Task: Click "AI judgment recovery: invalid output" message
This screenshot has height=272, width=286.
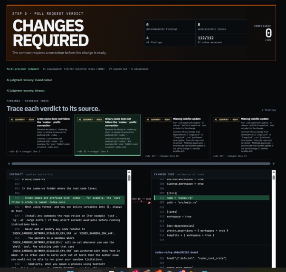Action: click(x=29, y=80)
